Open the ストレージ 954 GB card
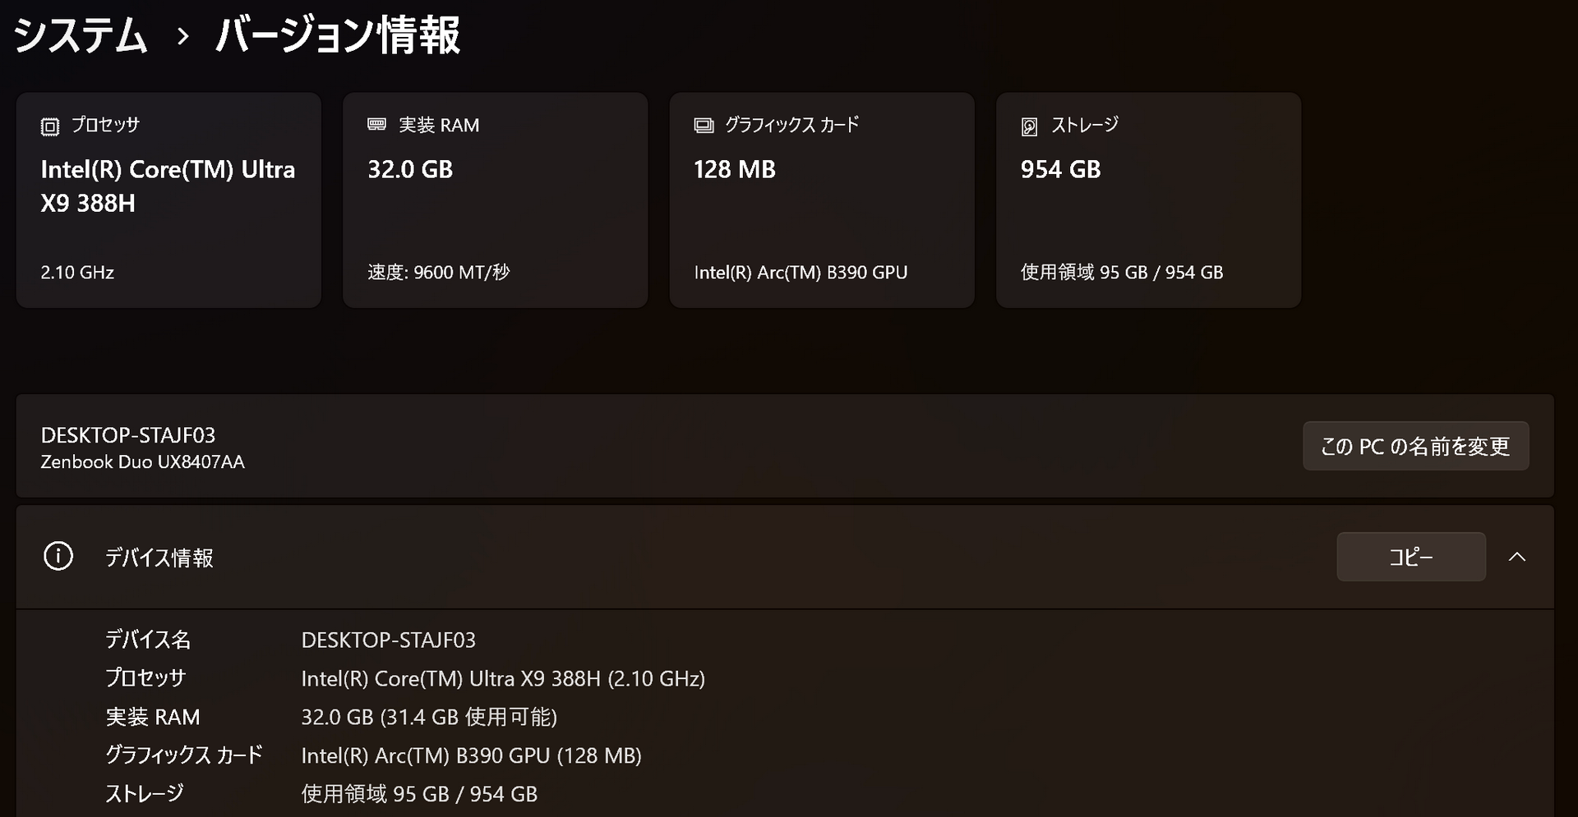1578x817 pixels. click(x=1148, y=200)
